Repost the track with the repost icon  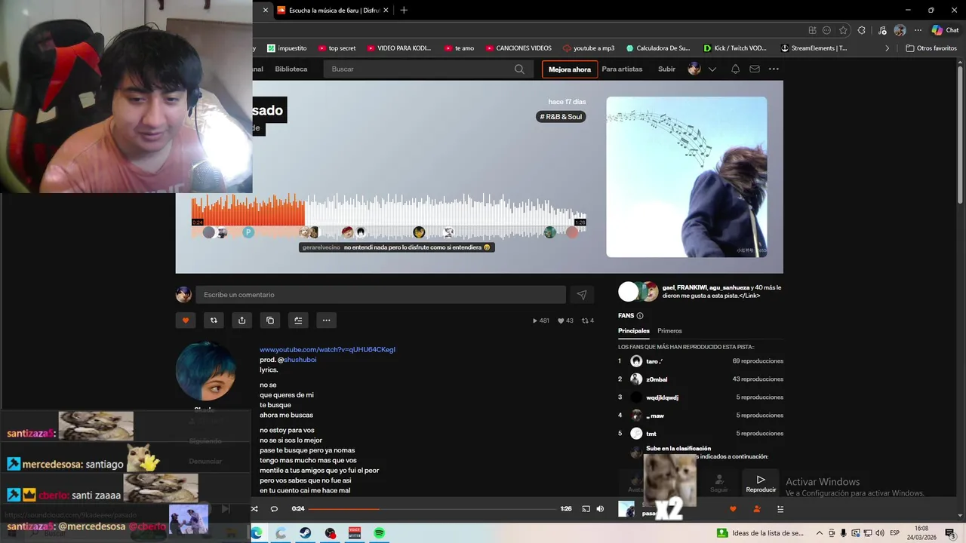[x=214, y=321]
